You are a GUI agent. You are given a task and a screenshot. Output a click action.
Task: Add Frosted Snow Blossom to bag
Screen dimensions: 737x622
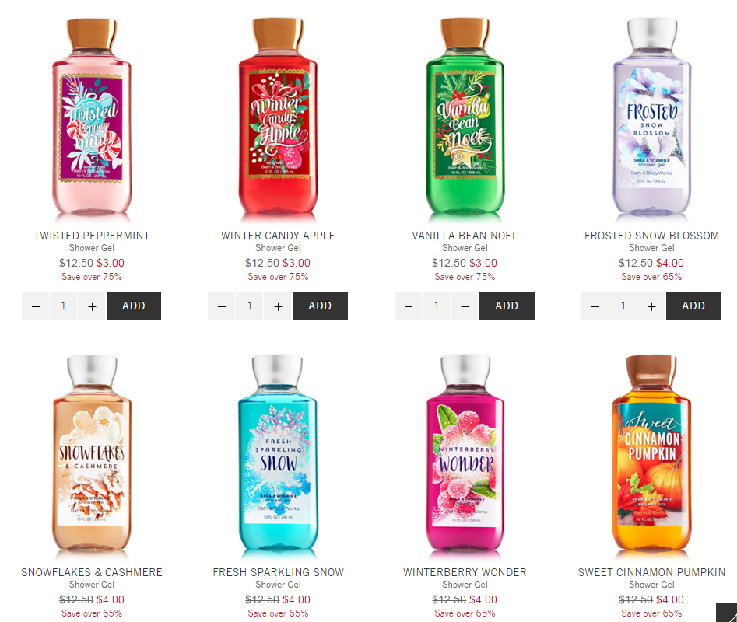[x=693, y=306]
